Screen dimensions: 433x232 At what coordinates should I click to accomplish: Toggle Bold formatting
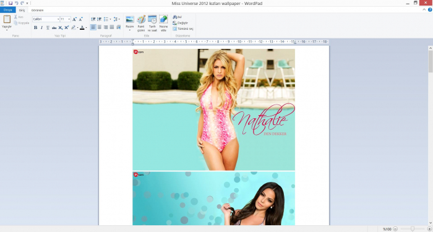pyautogui.click(x=36, y=28)
